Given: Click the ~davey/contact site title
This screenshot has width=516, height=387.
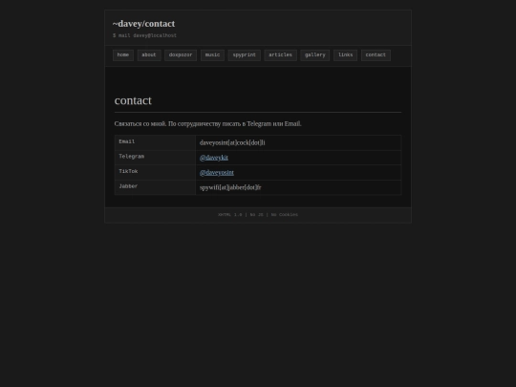Looking at the screenshot, I should pyautogui.click(x=143, y=24).
